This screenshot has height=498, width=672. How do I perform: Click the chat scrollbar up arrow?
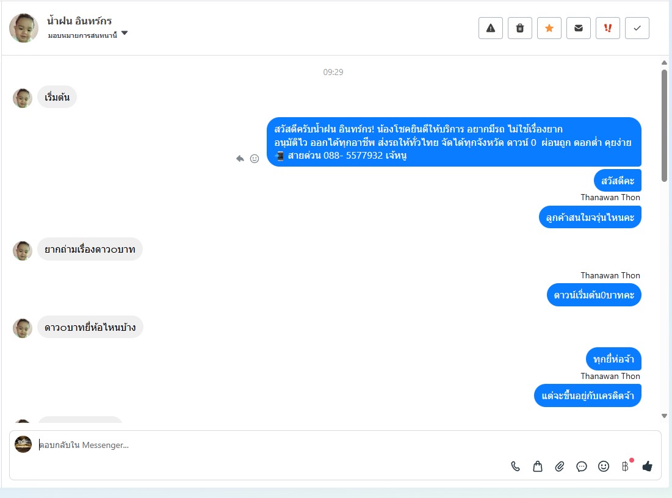click(x=664, y=63)
